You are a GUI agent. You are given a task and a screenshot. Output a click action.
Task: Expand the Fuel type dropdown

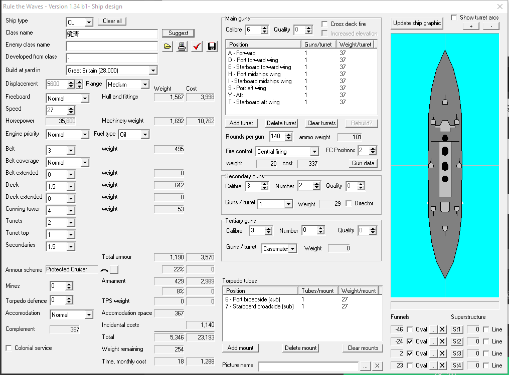(145, 135)
